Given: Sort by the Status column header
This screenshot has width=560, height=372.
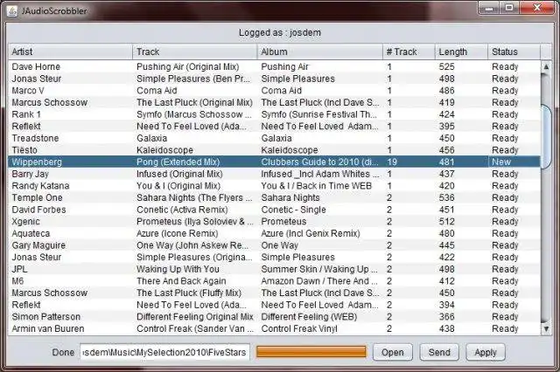Looking at the screenshot, I should click(x=514, y=52).
